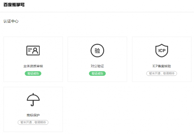Click the ID card icon for 主体资质审核
Viewport: 194px width, 134px height.
[x=33, y=50]
